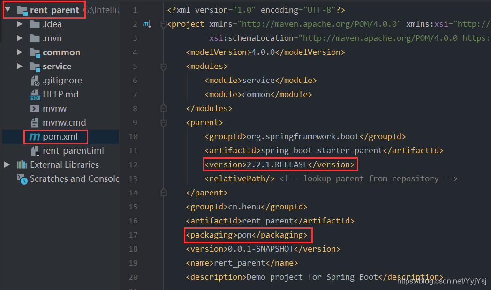Click the External Libraries icon
Image resolution: width=491 pixels, height=290 pixels.
pyautogui.click(x=22, y=164)
